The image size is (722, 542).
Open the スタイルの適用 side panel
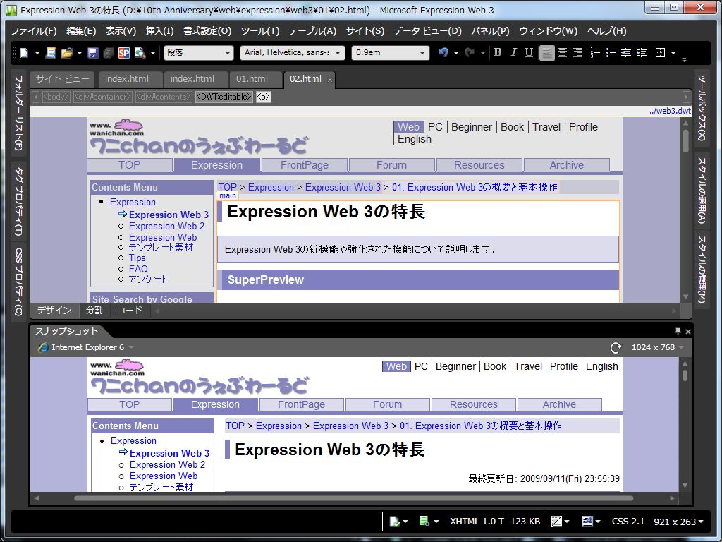[702, 191]
